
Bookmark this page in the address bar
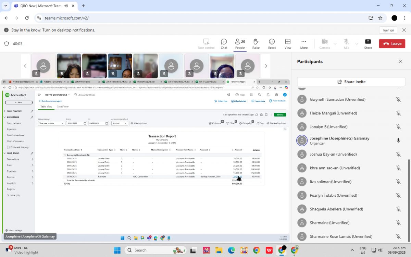pyautogui.click(x=380, y=18)
